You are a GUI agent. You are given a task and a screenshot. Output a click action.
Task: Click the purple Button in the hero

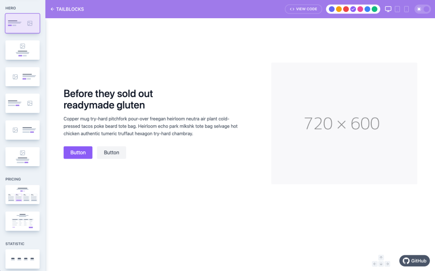[78, 153]
